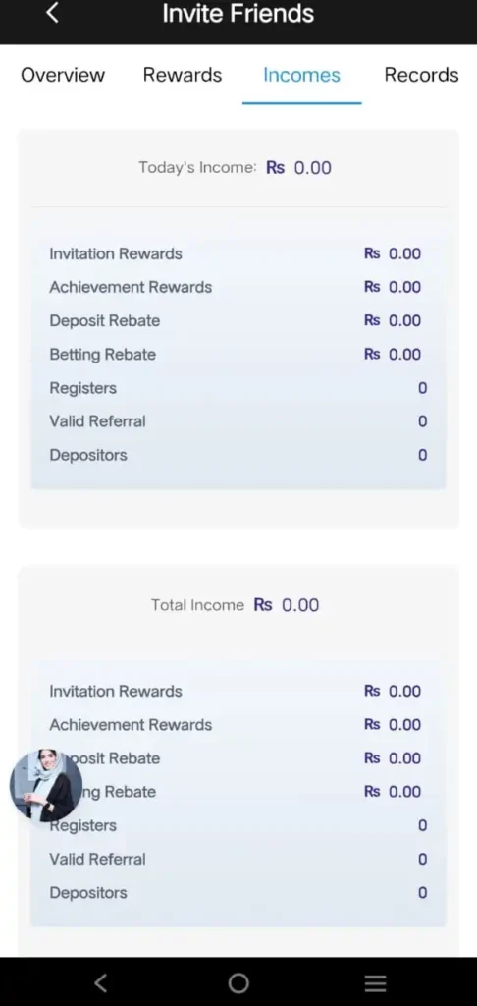Tap the Android back navigation button

(101, 982)
